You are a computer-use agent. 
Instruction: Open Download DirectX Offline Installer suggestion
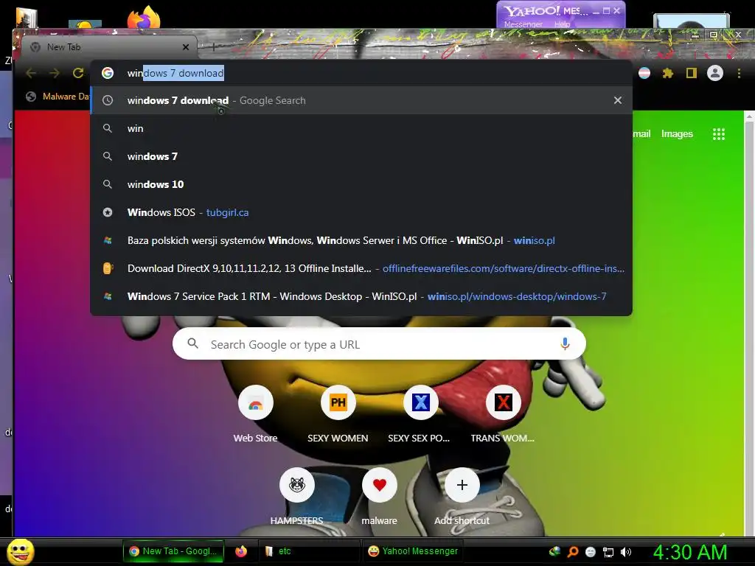(x=361, y=268)
